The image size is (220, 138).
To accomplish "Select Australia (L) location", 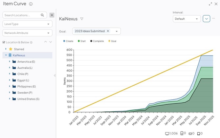I will pyautogui.click(x=25, y=68).
